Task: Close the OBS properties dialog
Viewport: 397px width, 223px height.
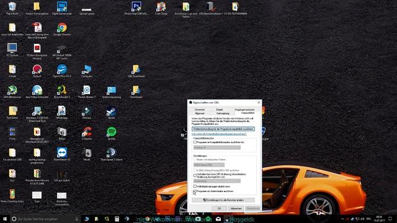Action: point(259,102)
